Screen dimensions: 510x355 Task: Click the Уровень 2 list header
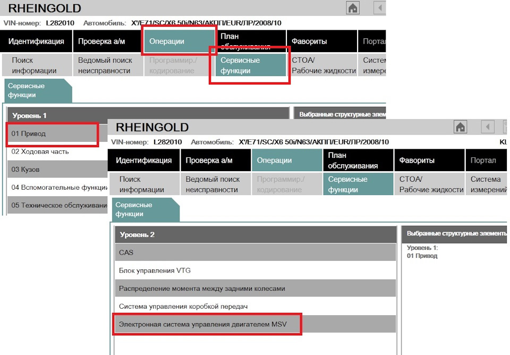tap(256, 234)
